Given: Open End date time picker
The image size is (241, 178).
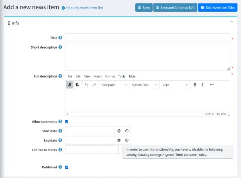Looking at the screenshot, I should click(127, 140).
